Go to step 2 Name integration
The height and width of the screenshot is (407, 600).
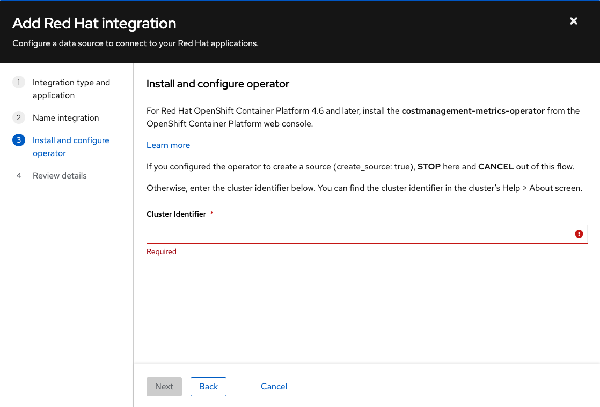click(66, 118)
